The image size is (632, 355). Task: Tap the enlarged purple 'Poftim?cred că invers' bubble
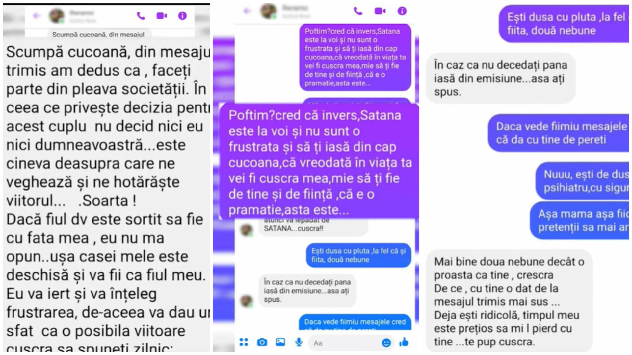coord(319,162)
